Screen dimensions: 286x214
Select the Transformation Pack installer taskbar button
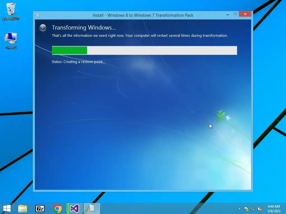pyautogui.click(x=92, y=208)
